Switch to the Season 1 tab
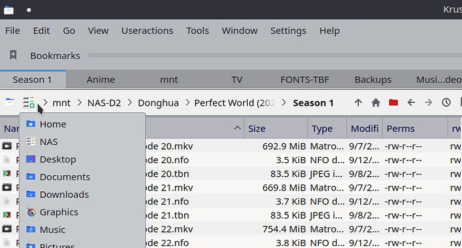Image resolution: width=462 pixels, height=248 pixels. click(32, 80)
